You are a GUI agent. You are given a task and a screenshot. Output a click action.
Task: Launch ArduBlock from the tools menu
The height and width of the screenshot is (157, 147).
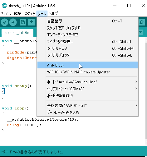(x=87, y=65)
